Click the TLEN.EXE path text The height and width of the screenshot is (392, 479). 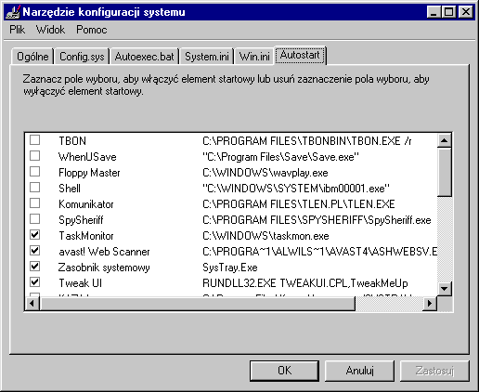pos(299,204)
